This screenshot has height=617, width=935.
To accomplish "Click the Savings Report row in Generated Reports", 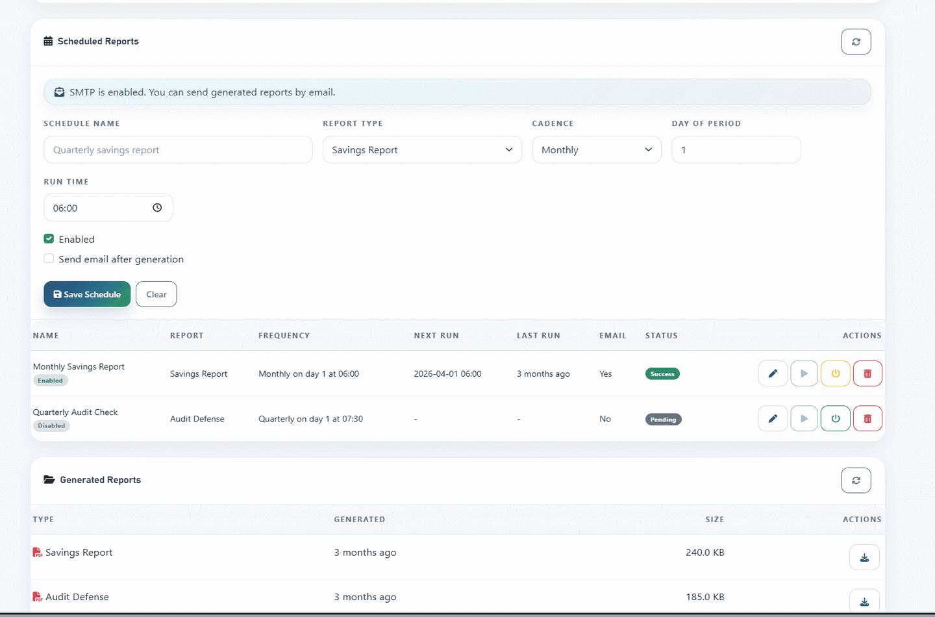I will [458, 557].
